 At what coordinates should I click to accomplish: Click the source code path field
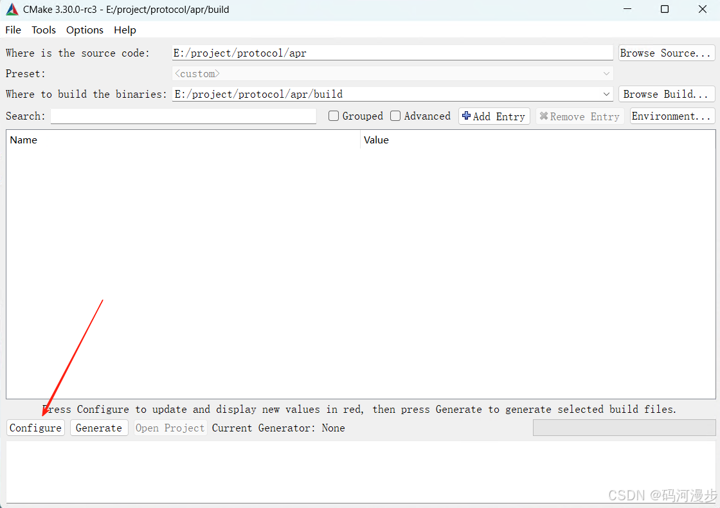pos(393,53)
